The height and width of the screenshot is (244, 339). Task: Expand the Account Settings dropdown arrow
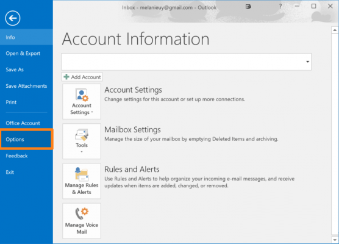[x=92, y=112]
